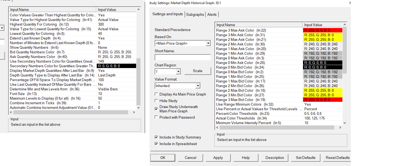Pick Range 2 Max Bid Color yellow swatch

pos(322,90)
